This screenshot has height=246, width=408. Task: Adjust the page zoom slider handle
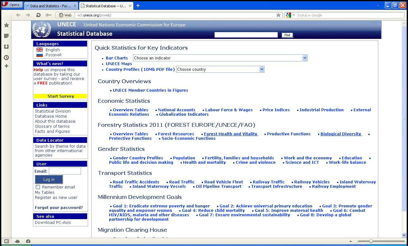[371, 241]
